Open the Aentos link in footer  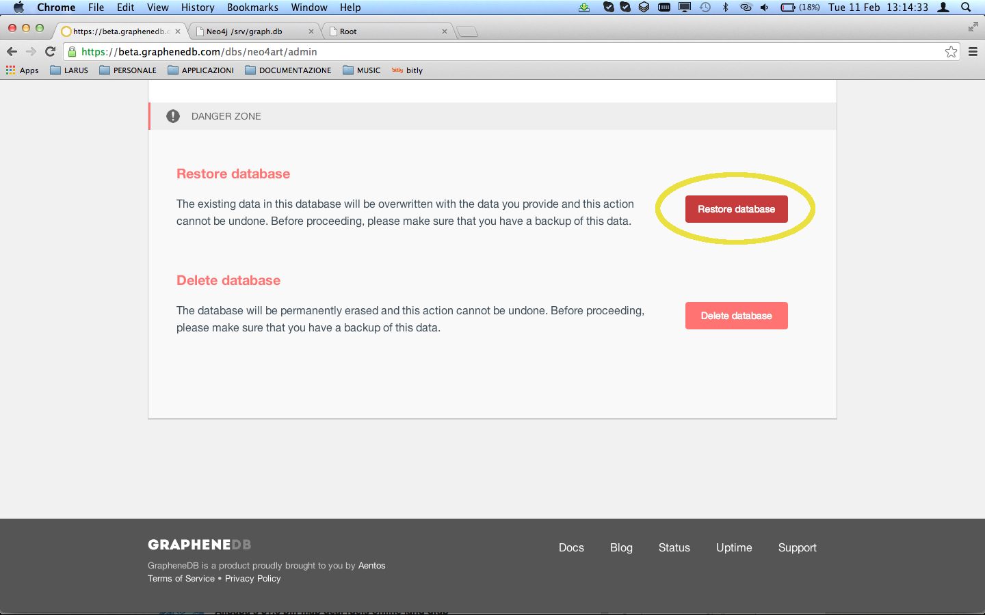(372, 565)
